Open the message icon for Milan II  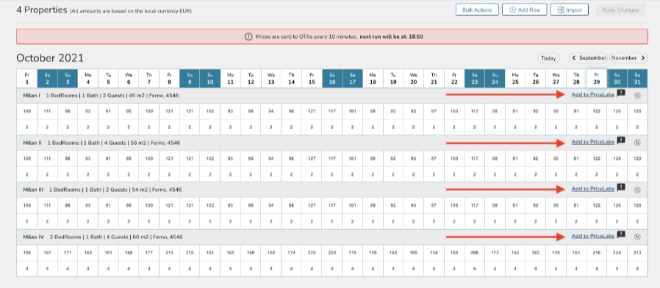(x=621, y=141)
